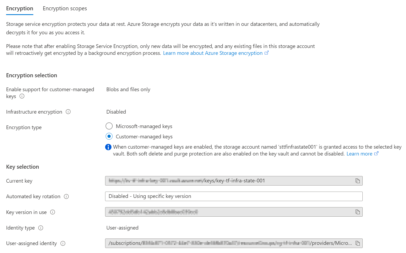Select Microsoft-managed keys radio option
406x253 pixels.
(x=109, y=126)
